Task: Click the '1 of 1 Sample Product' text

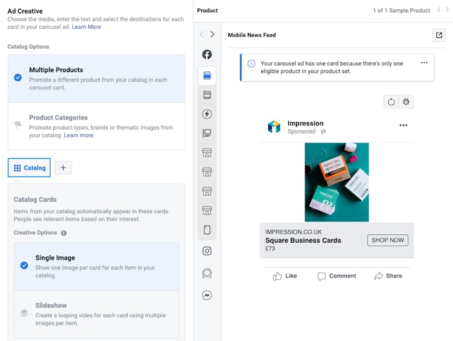Action: pos(402,10)
